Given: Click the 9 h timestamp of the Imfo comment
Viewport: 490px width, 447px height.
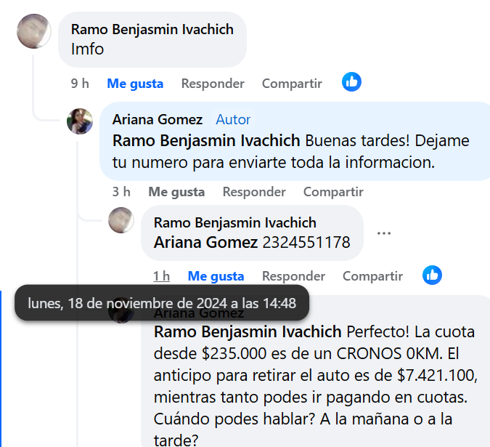Looking at the screenshot, I should [80, 84].
